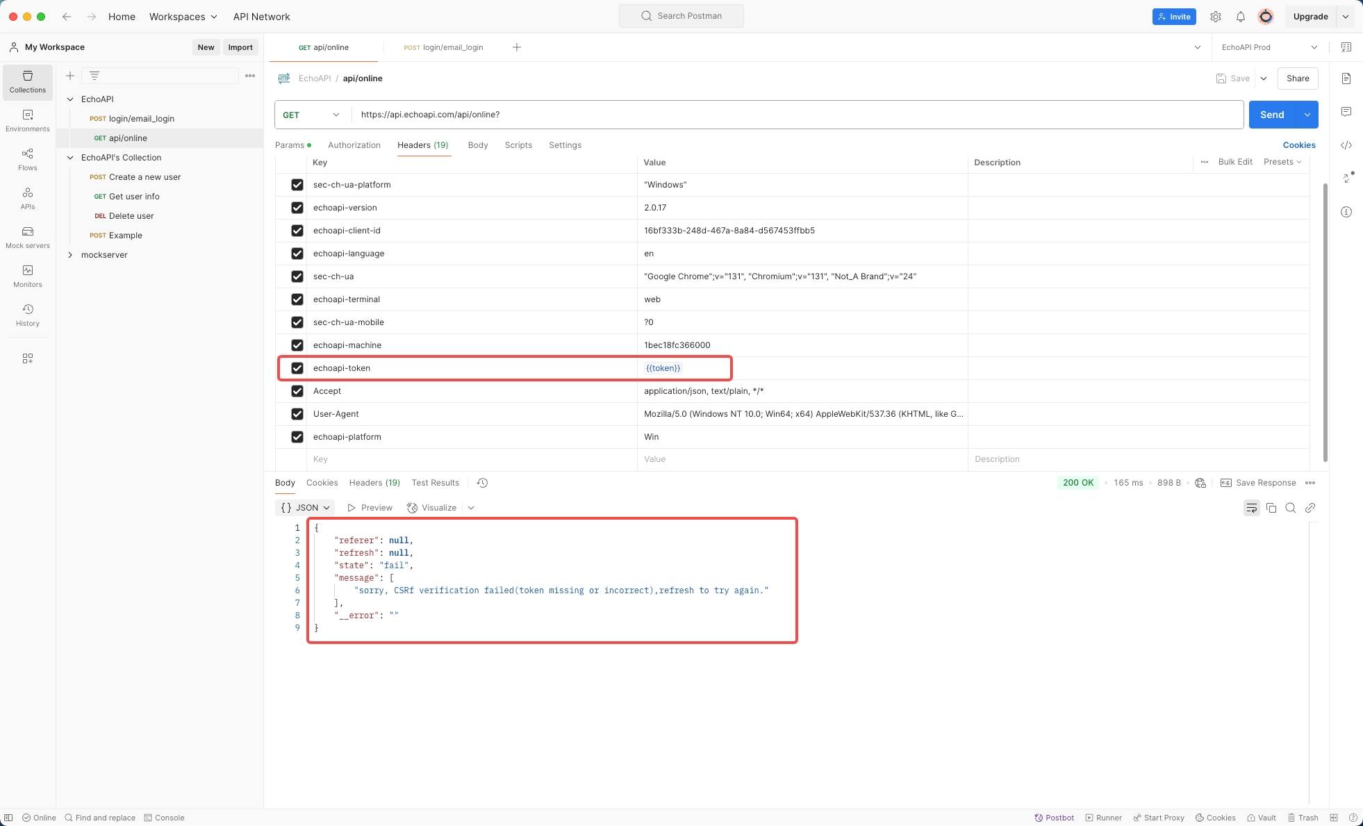Click the empty Key input row

[472, 459]
